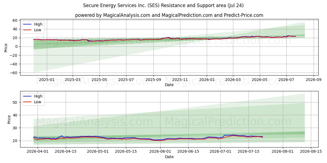Click the 2025-09 date tick on top chart
The width and height of the screenshot is (327, 163).
pos(153,80)
